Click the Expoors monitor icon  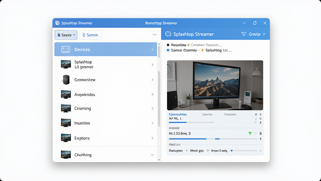[x=66, y=138]
